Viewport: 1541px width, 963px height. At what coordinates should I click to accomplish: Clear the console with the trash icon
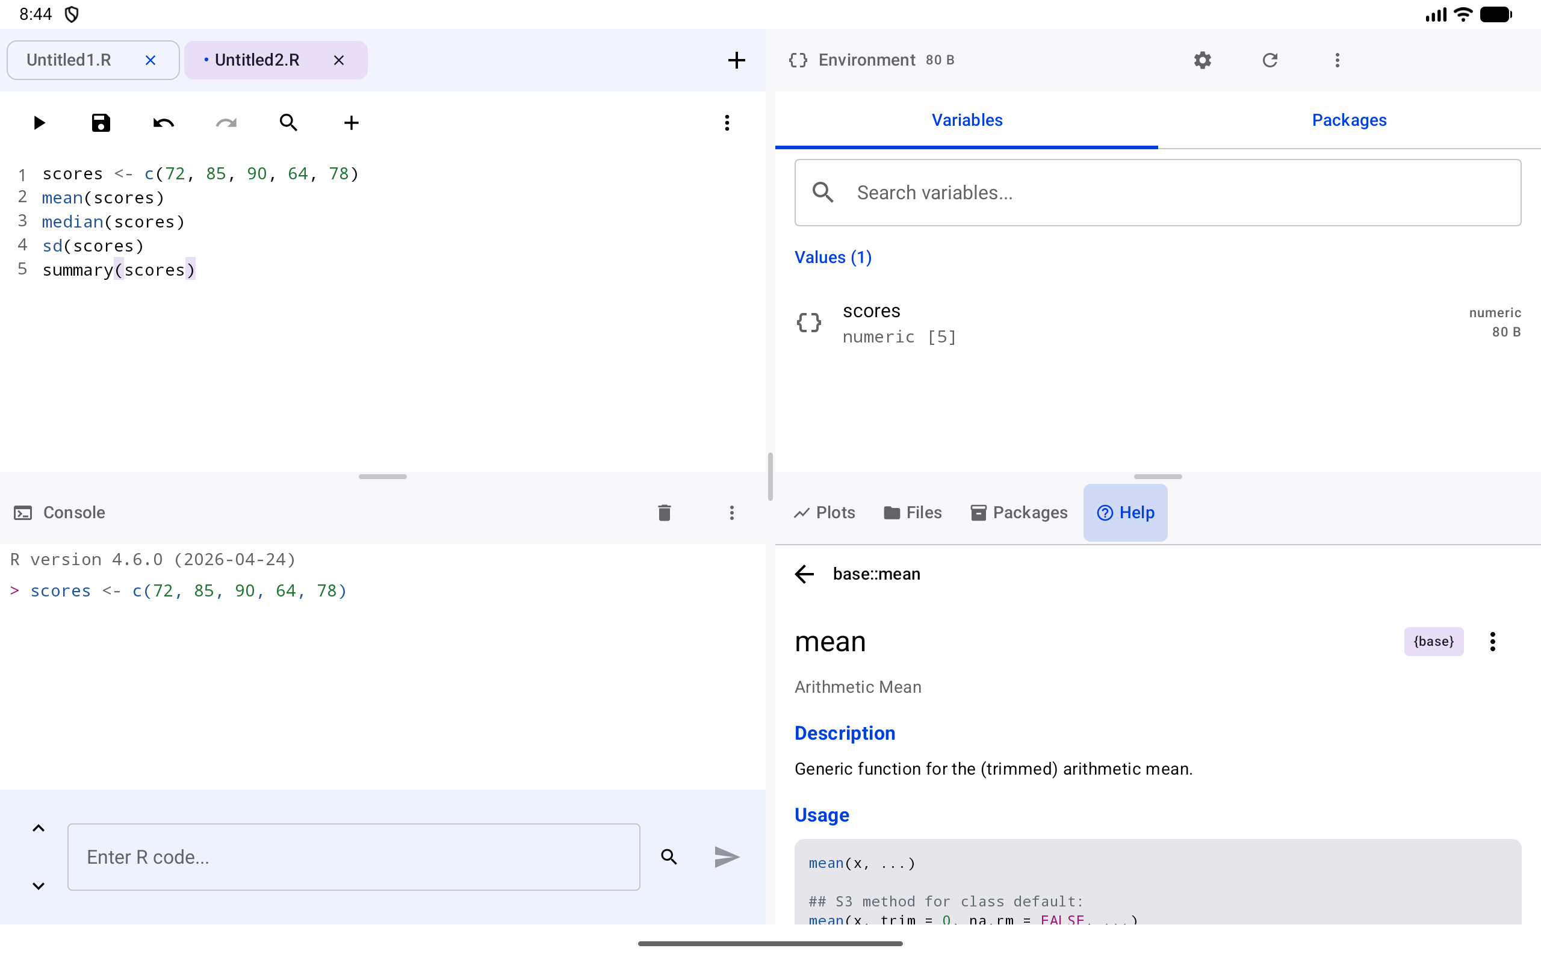pos(664,513)
